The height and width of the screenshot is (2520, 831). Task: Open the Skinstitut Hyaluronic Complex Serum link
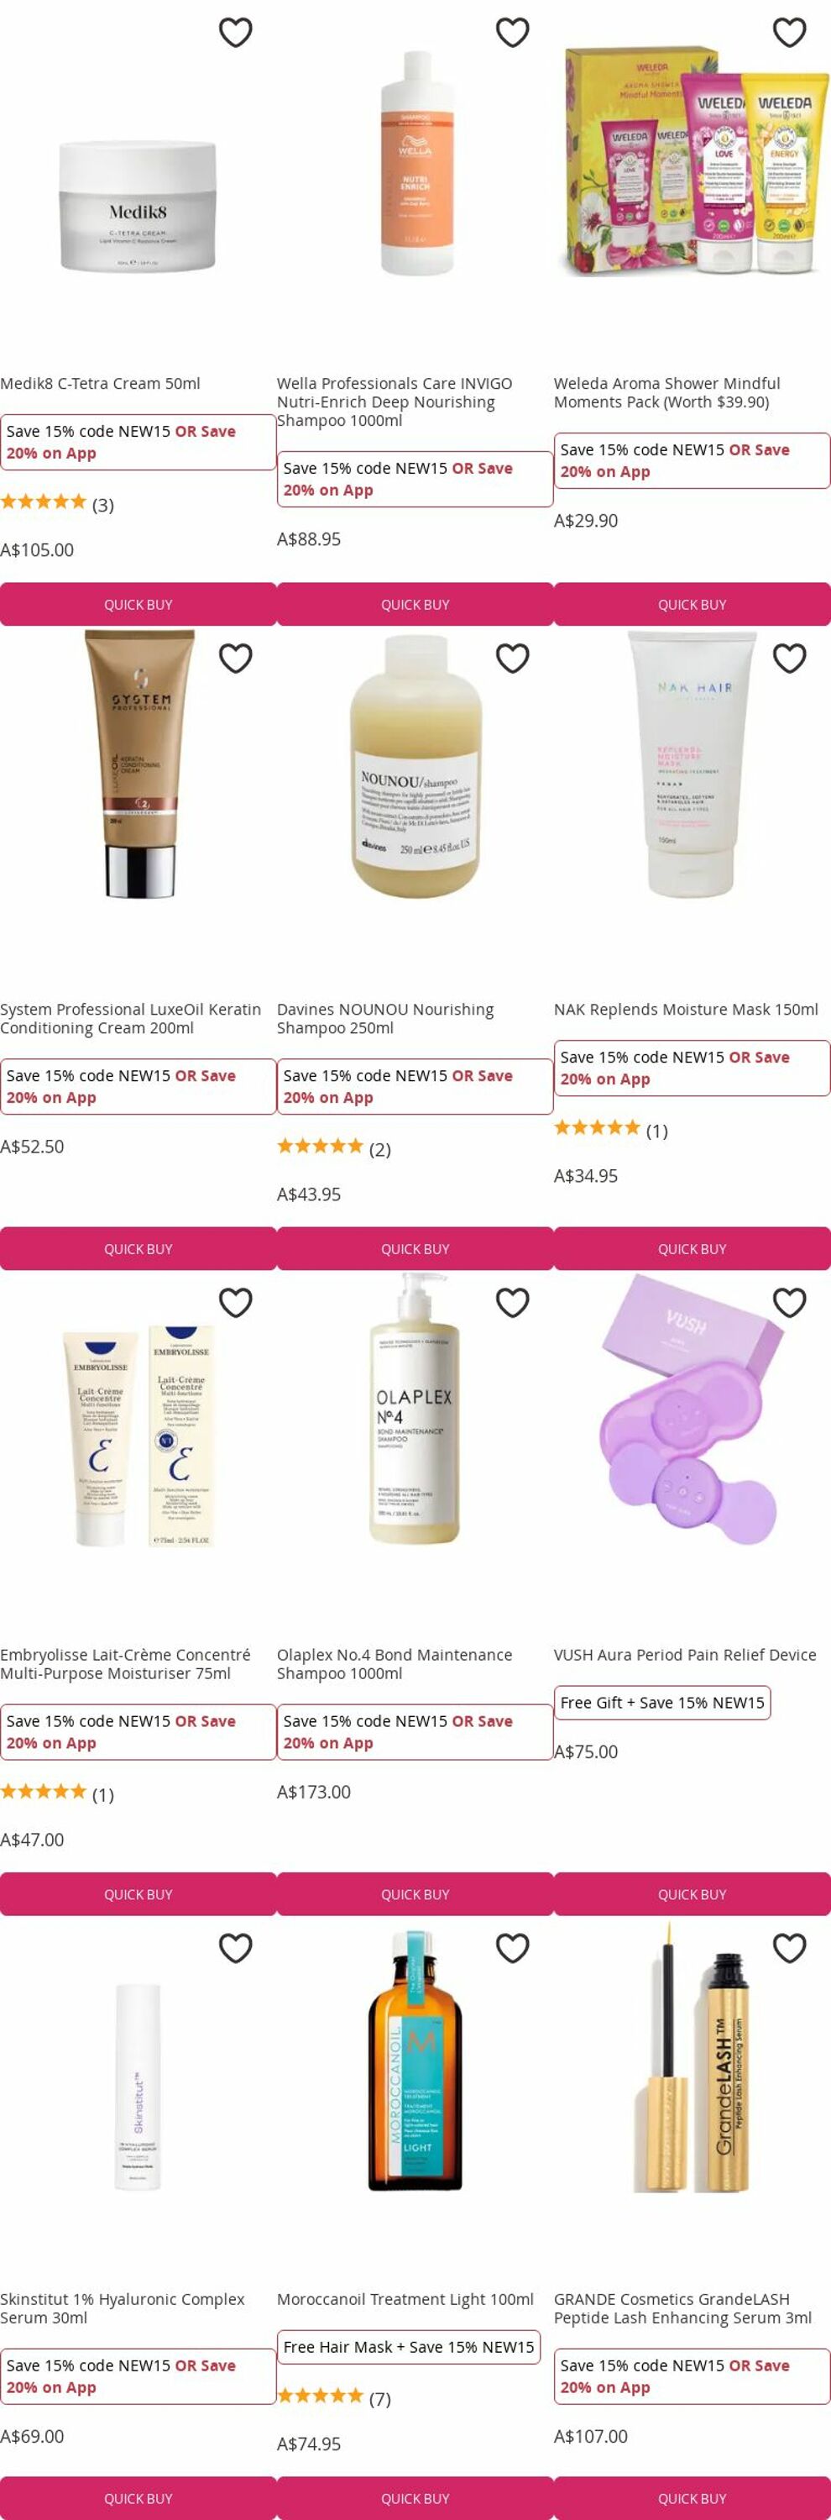(x=123, y=2308)
